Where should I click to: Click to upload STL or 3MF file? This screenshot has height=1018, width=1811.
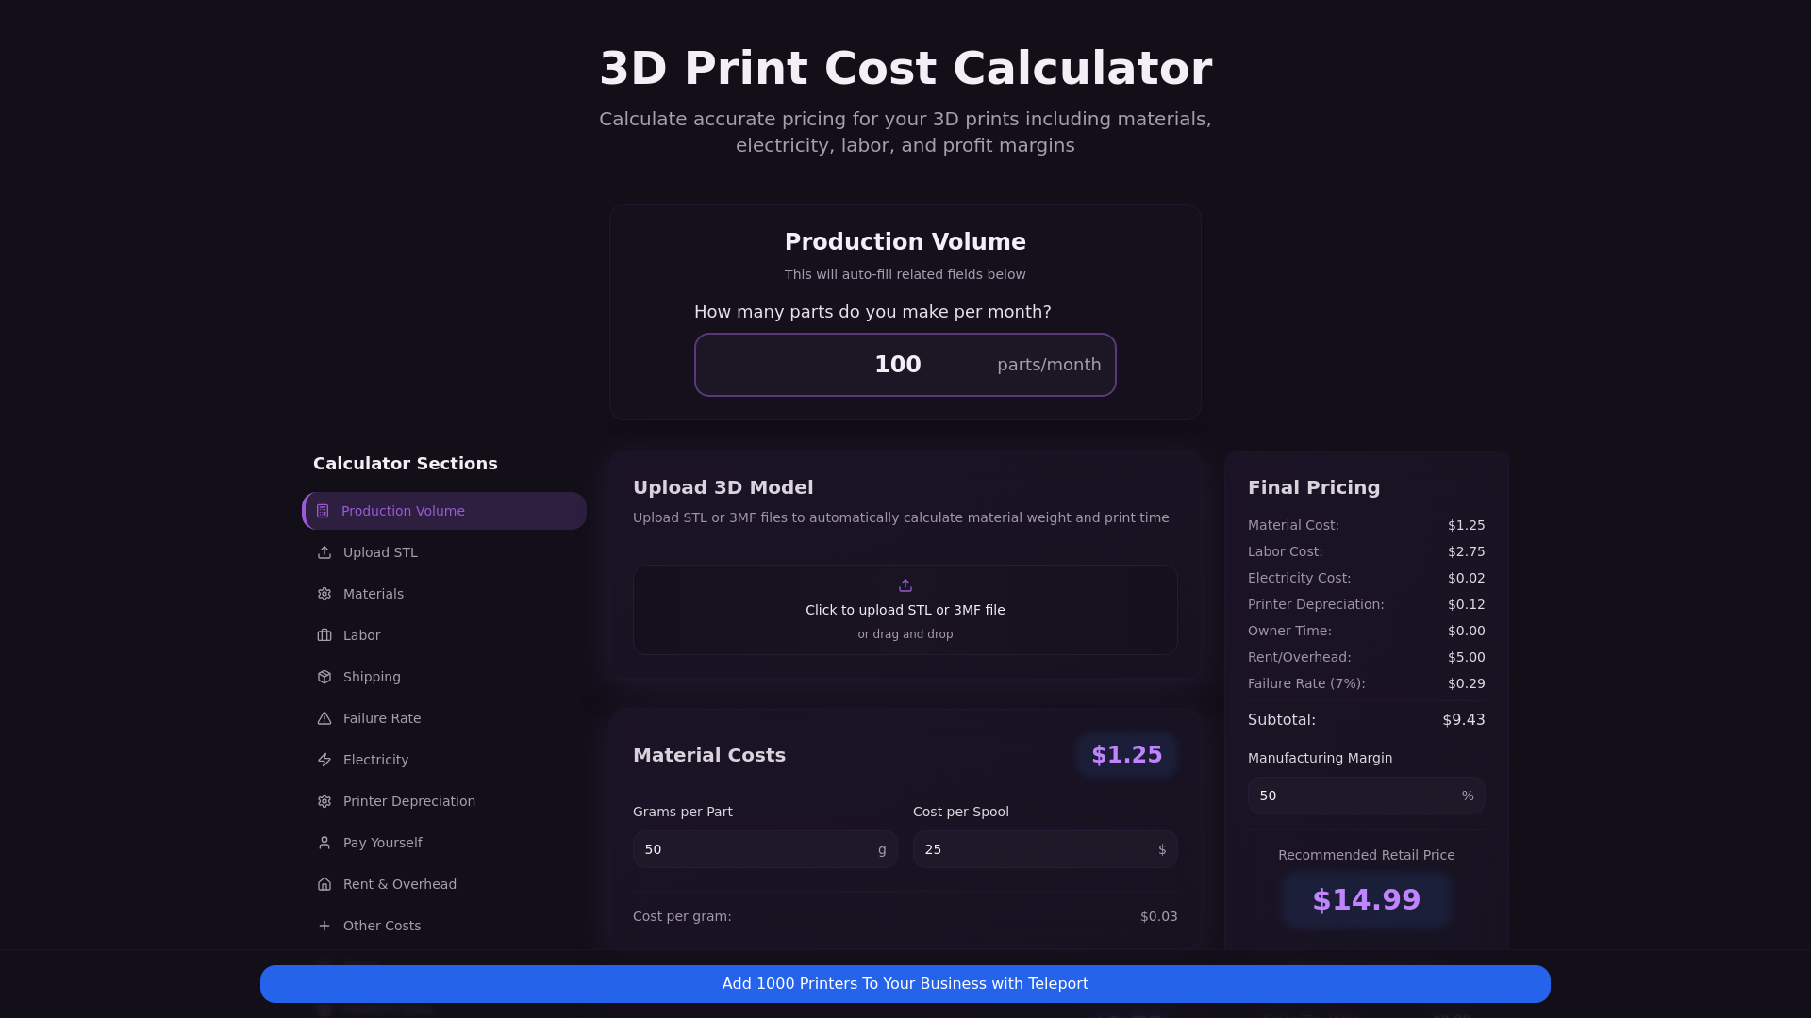[x=905, y=610]
